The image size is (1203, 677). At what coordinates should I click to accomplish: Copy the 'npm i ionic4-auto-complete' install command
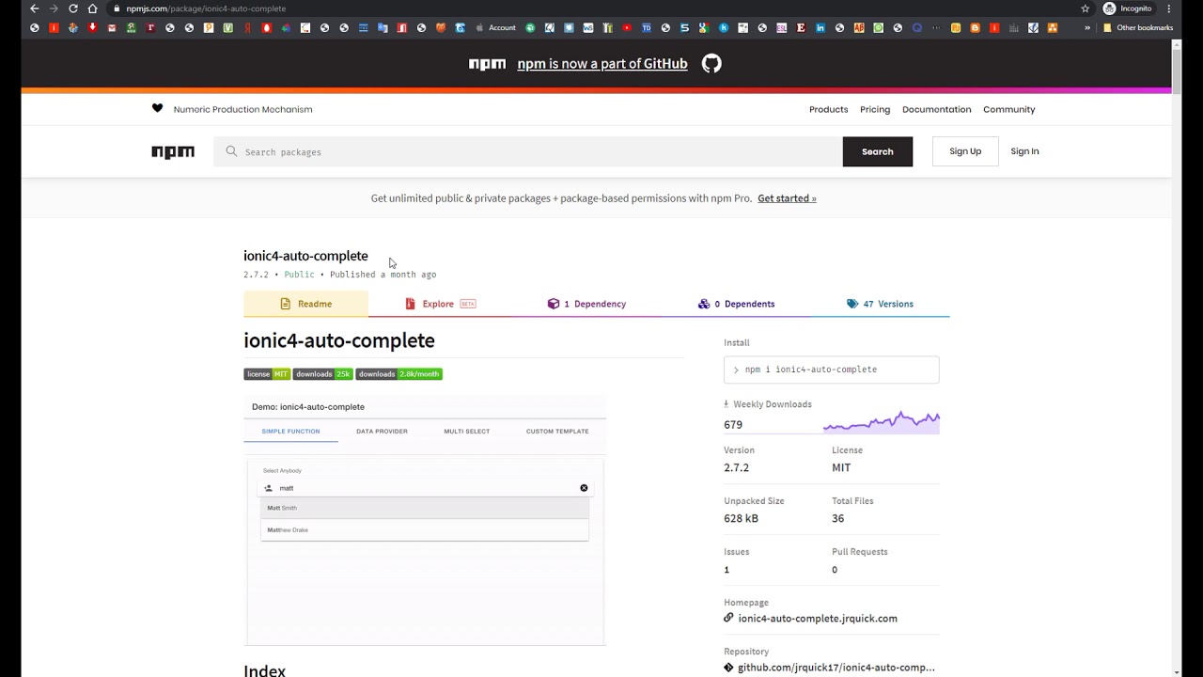831,370
